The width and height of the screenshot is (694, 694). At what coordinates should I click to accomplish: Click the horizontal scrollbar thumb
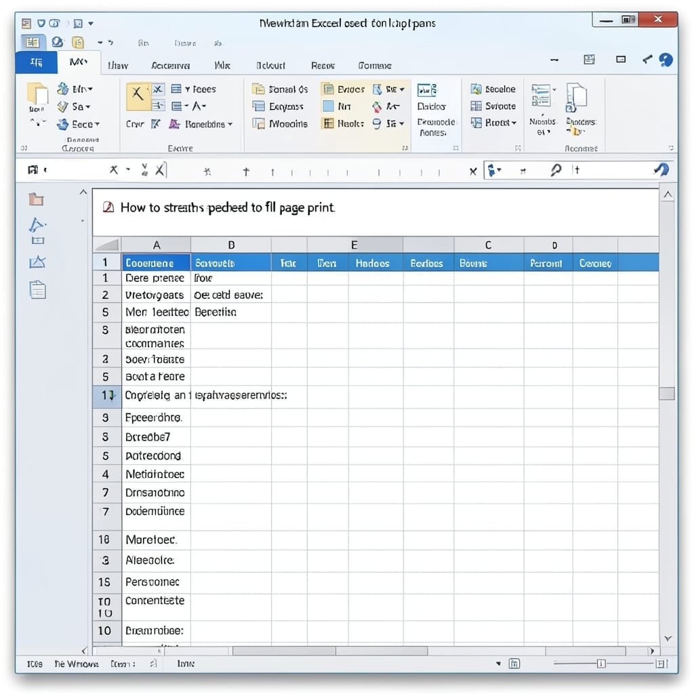click(330, 651)
